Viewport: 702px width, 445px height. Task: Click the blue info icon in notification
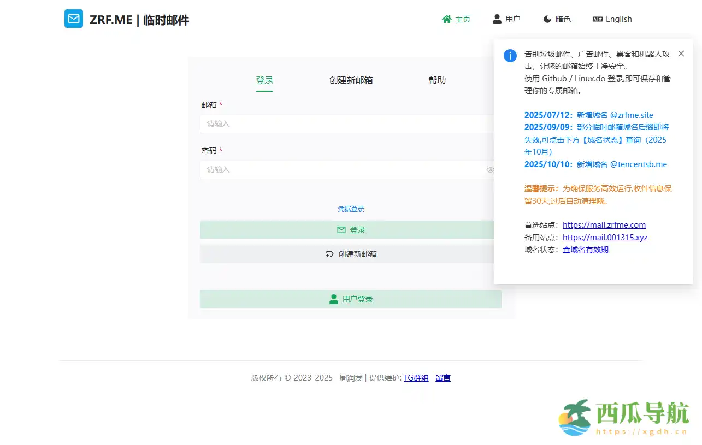coord(510,56)
